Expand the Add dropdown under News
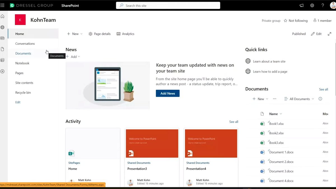The width and height of the screenshot is (336, 189). click(x=73, y=57)
